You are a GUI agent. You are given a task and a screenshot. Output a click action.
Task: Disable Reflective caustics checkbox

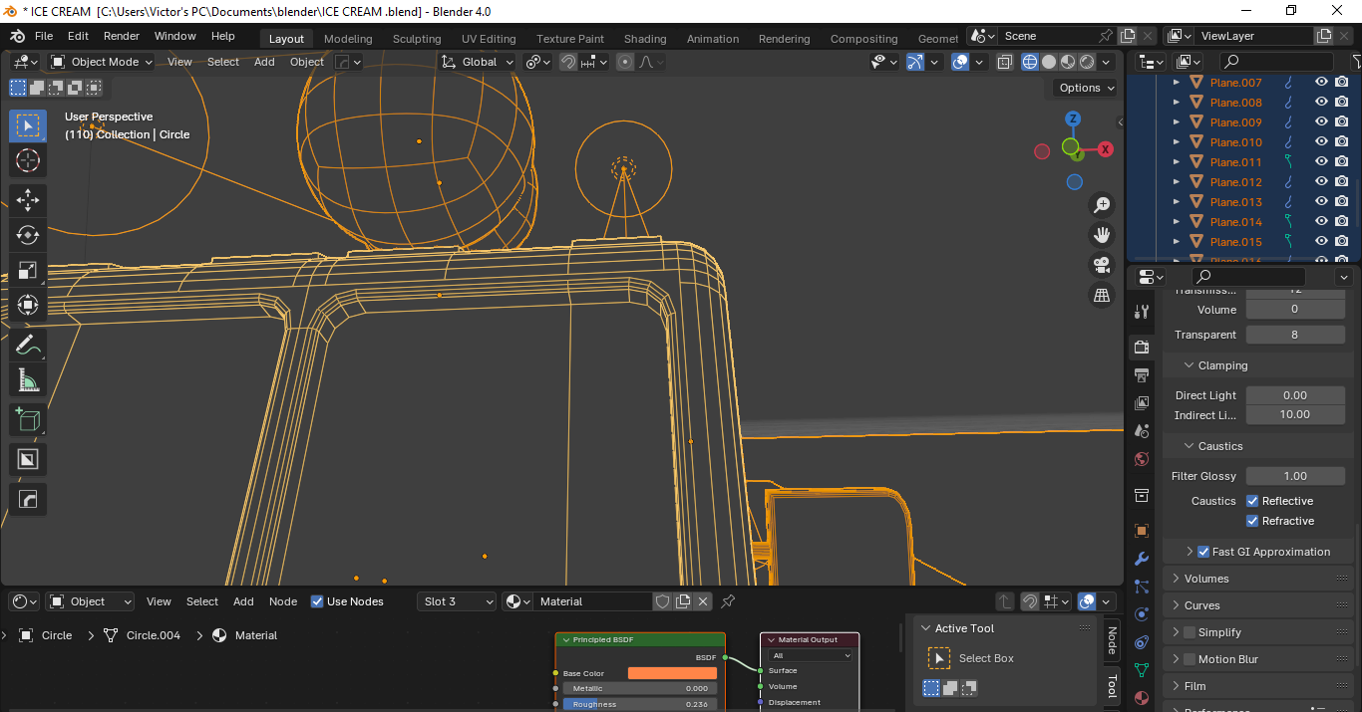(x=1252, y=501)
